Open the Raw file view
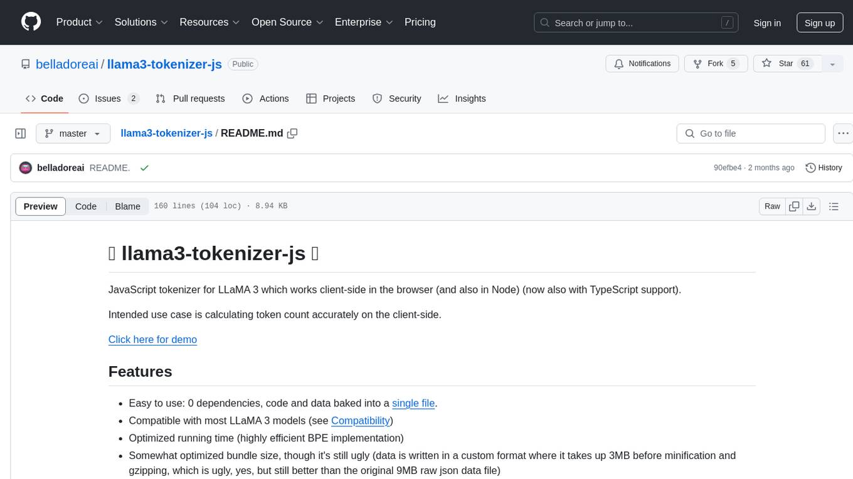The height and width of the screenshot is (479, 853). point(772,206)
